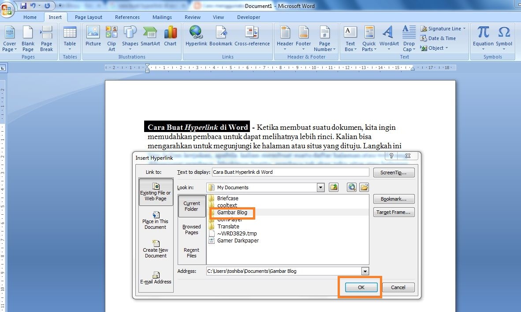The image size is (521, 312).
Task: Browse for file in hyperlink dialog
Action: pyautogui.click(x=364, y=187)
